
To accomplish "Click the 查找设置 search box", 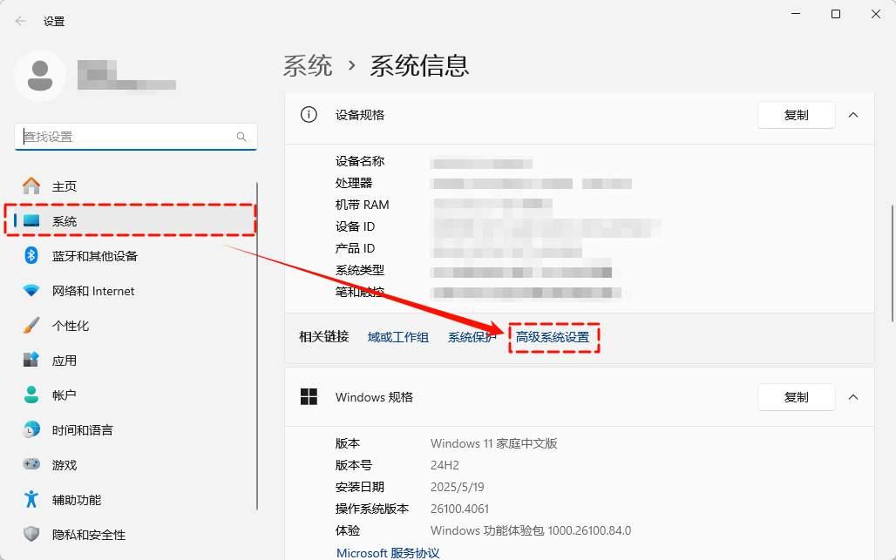I will pos(126,137).
